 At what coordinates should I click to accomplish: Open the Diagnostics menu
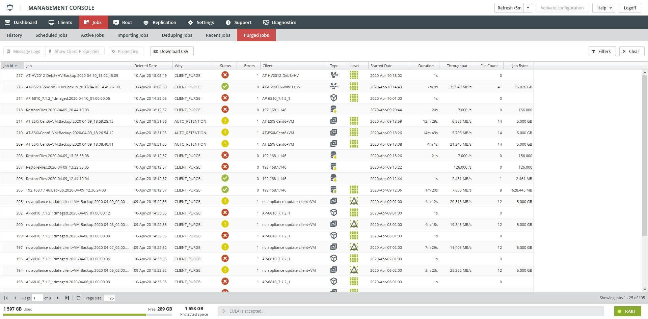pyautogui.click(x=280, y=22)
